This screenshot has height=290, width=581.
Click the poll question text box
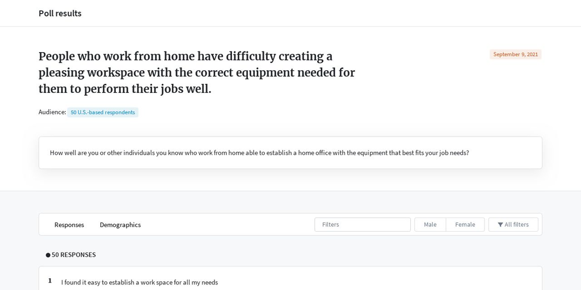290,153
